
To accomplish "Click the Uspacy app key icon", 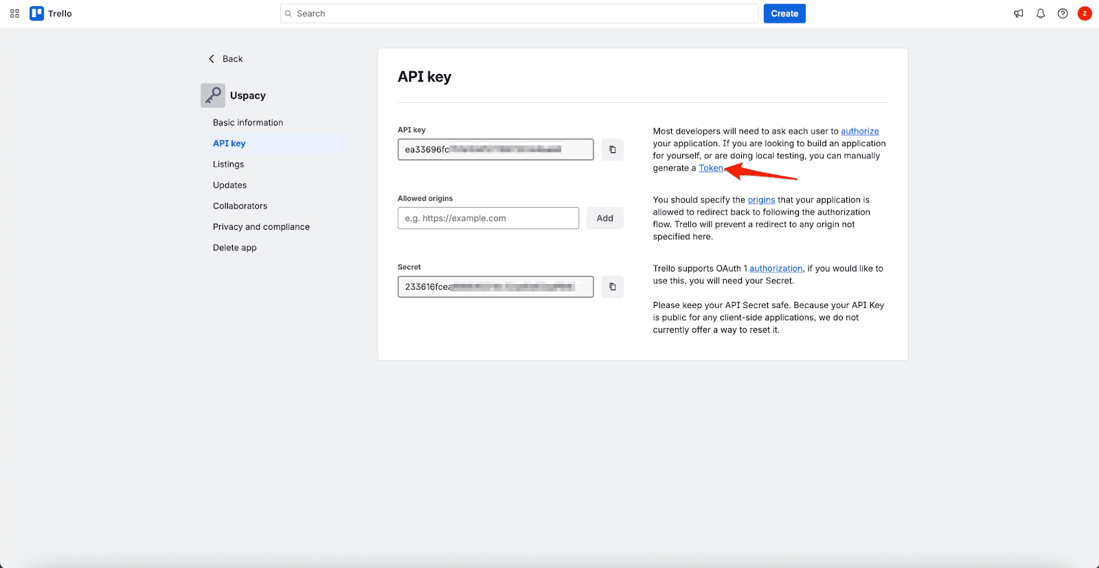I will [x=213, y=95].
